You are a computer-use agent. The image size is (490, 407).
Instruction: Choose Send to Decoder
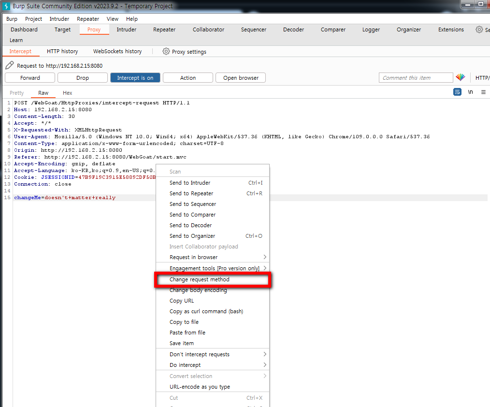(x=213, y=225)
